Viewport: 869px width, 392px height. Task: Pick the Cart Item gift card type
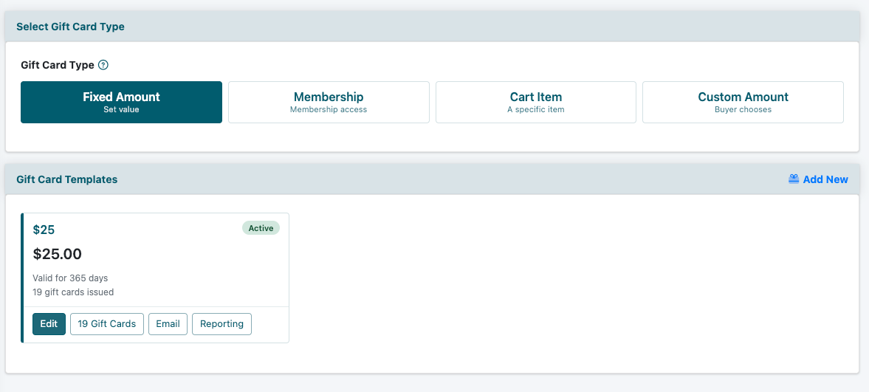(x=536, y=102)
